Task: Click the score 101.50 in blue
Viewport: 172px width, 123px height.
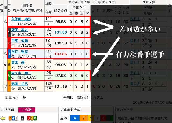Action: click(60, 32)
